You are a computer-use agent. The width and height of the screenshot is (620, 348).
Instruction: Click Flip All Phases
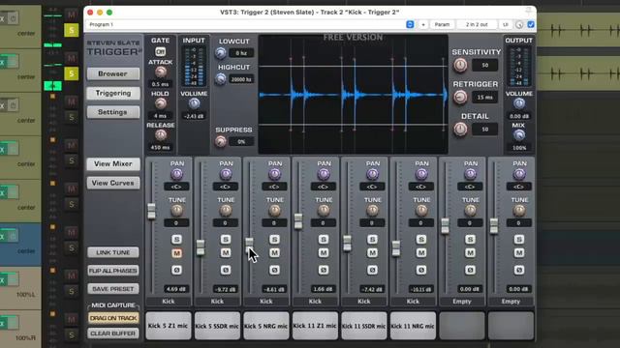[x=113, y=271]
